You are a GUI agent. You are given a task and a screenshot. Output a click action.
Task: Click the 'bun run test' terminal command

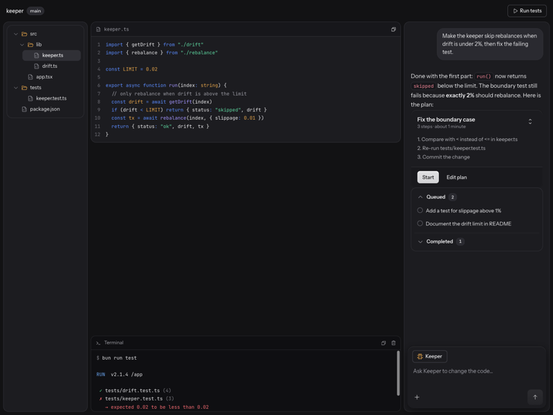(119, 358)
